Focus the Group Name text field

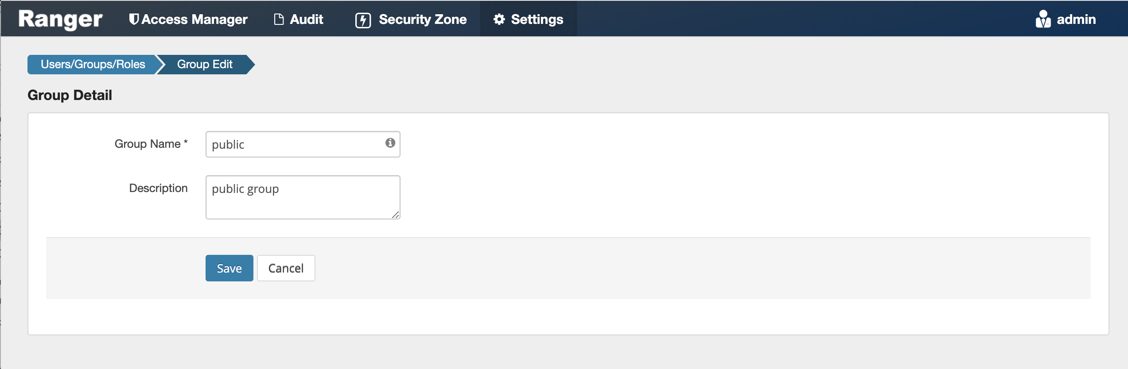click(x=295, y=144)
